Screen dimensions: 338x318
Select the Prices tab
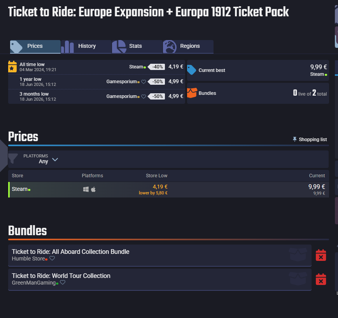[35, 47]
